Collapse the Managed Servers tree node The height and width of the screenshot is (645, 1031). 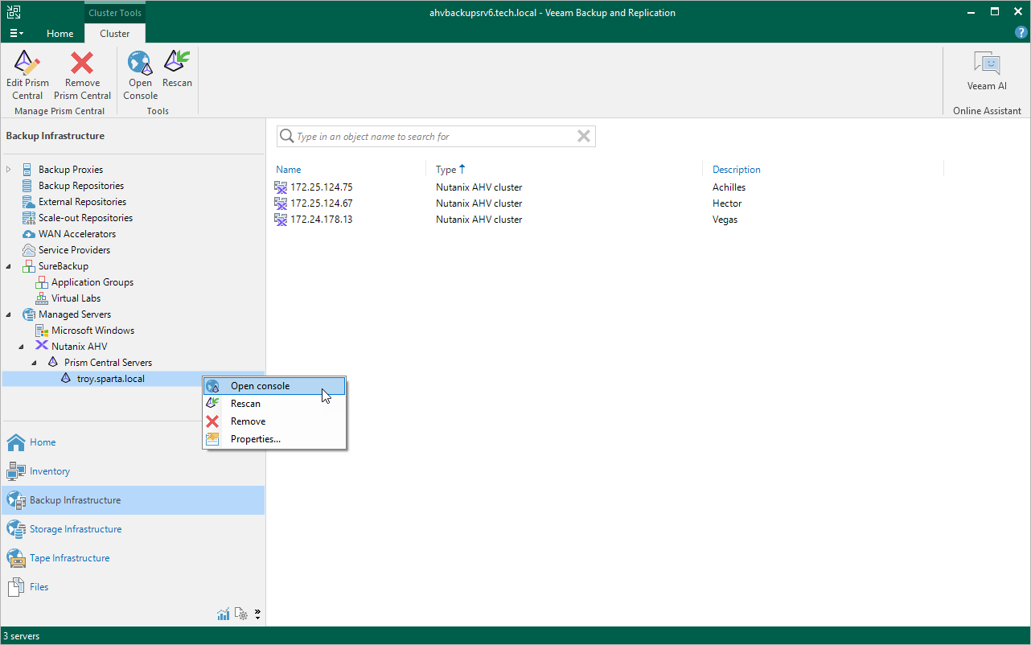(9, 314)
